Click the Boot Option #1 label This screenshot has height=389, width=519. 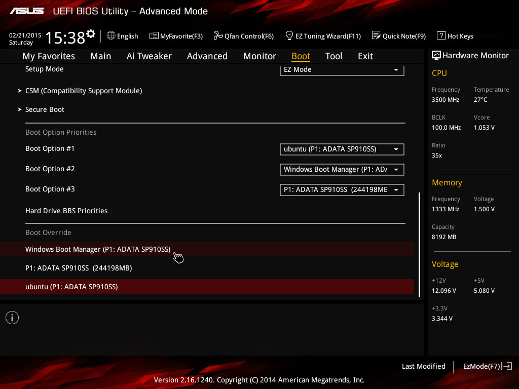(x=50, y=148)
